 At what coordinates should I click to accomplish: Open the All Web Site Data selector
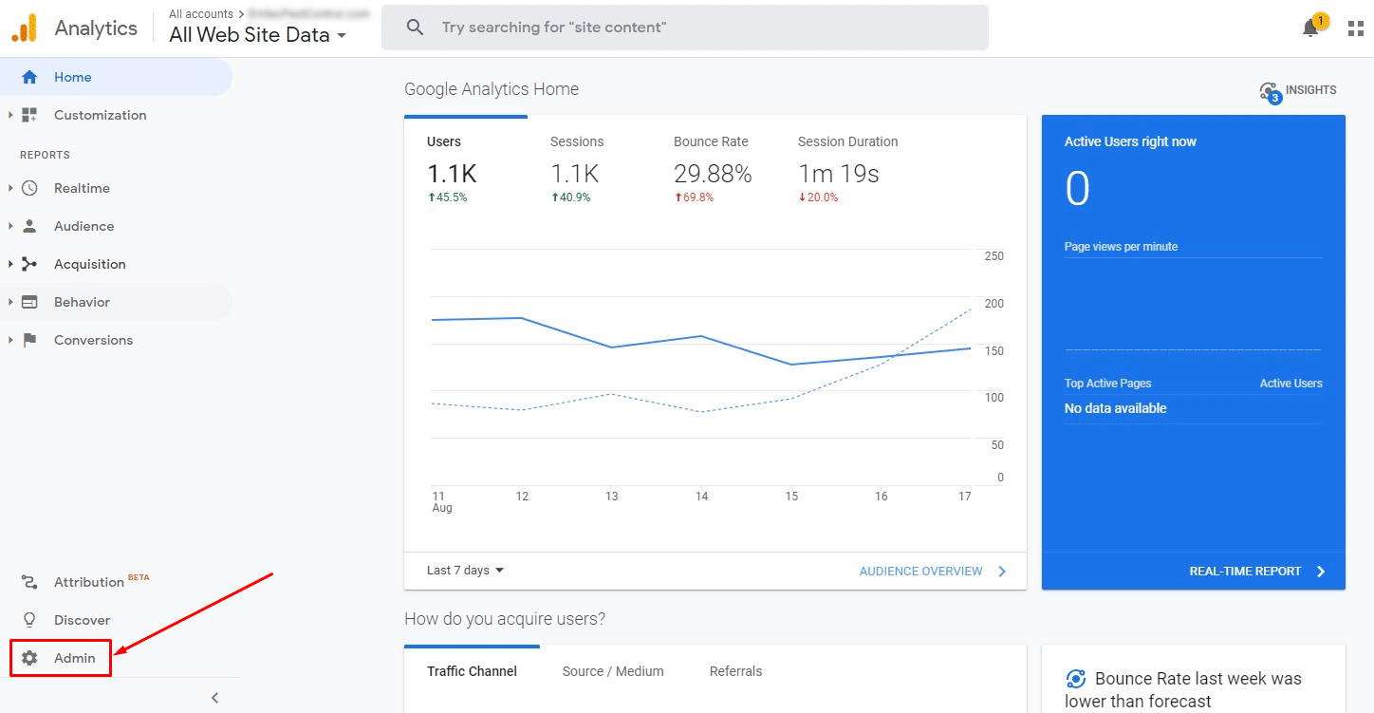pos(257,35)
